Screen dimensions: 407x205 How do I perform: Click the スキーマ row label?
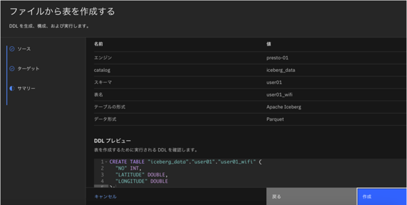(103, 82)
